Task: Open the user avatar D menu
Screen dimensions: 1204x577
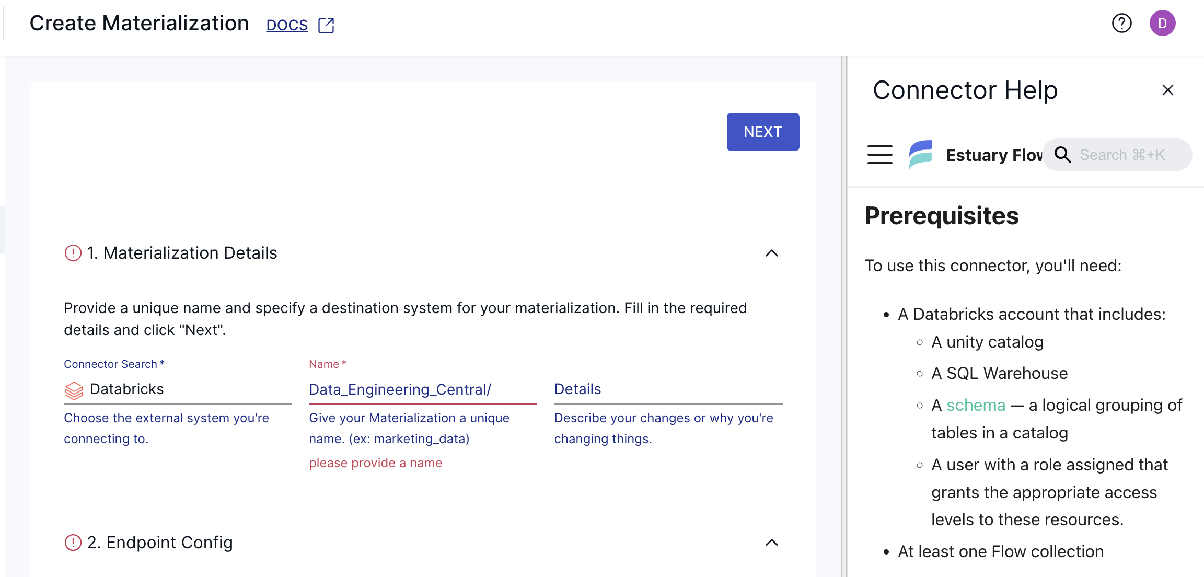Action: 1162,23
